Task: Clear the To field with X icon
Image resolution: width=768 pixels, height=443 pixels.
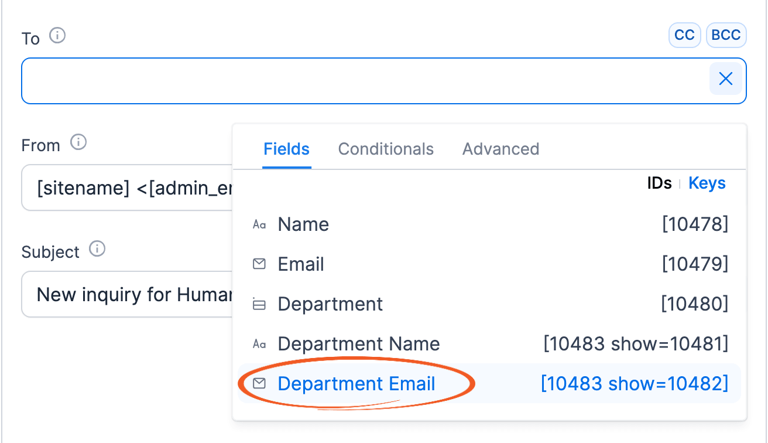Action: click(726, 79)
